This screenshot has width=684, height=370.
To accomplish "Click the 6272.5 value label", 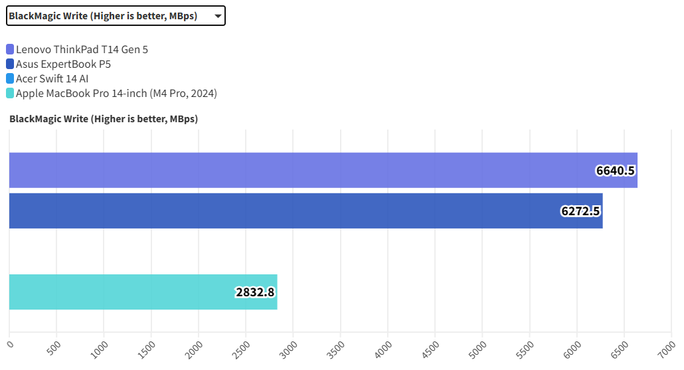I will point(580,211).
